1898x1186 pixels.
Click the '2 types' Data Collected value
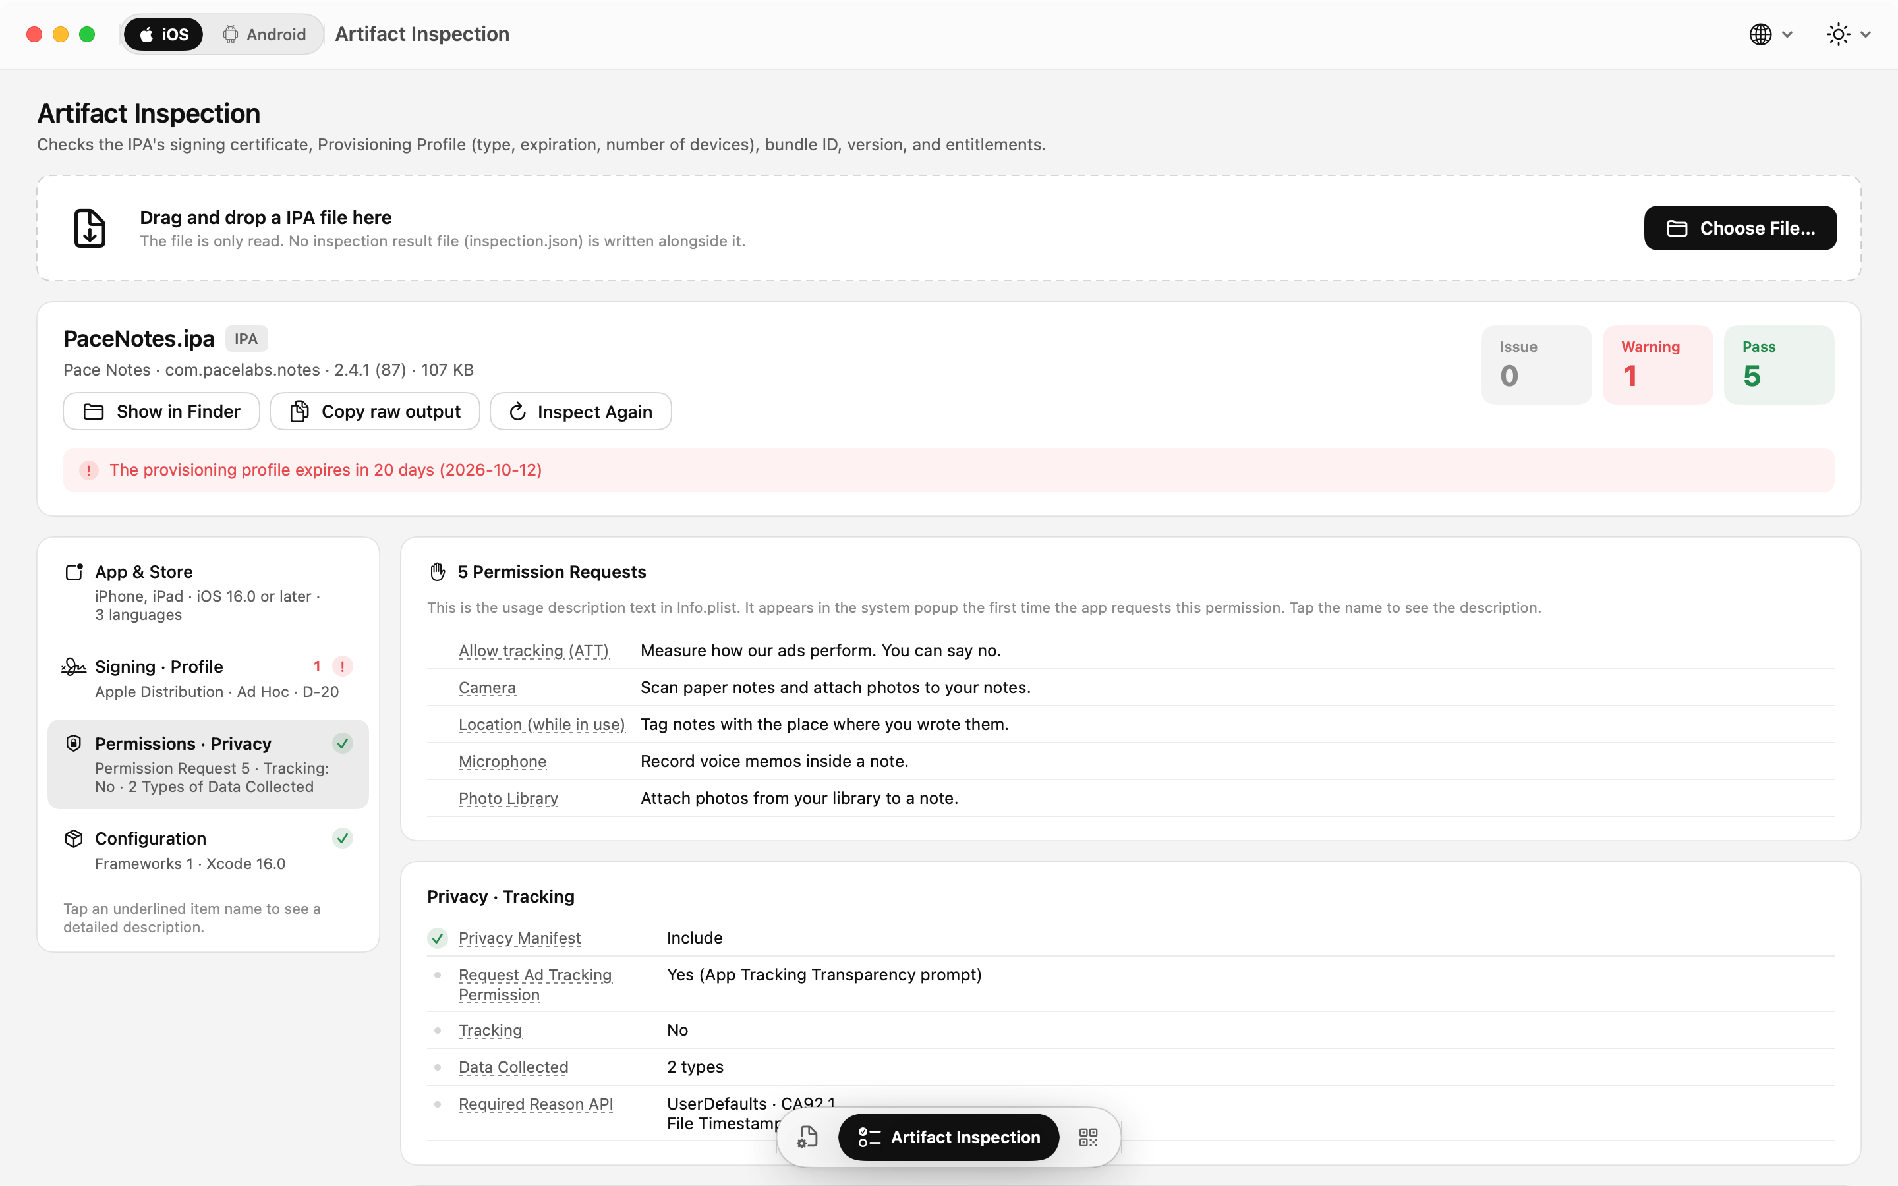tap(695, 1067)
